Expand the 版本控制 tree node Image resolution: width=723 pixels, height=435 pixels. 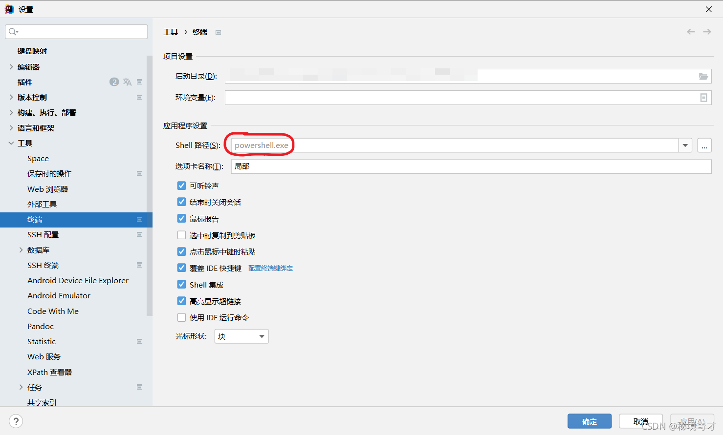click(x=11, y=97)
